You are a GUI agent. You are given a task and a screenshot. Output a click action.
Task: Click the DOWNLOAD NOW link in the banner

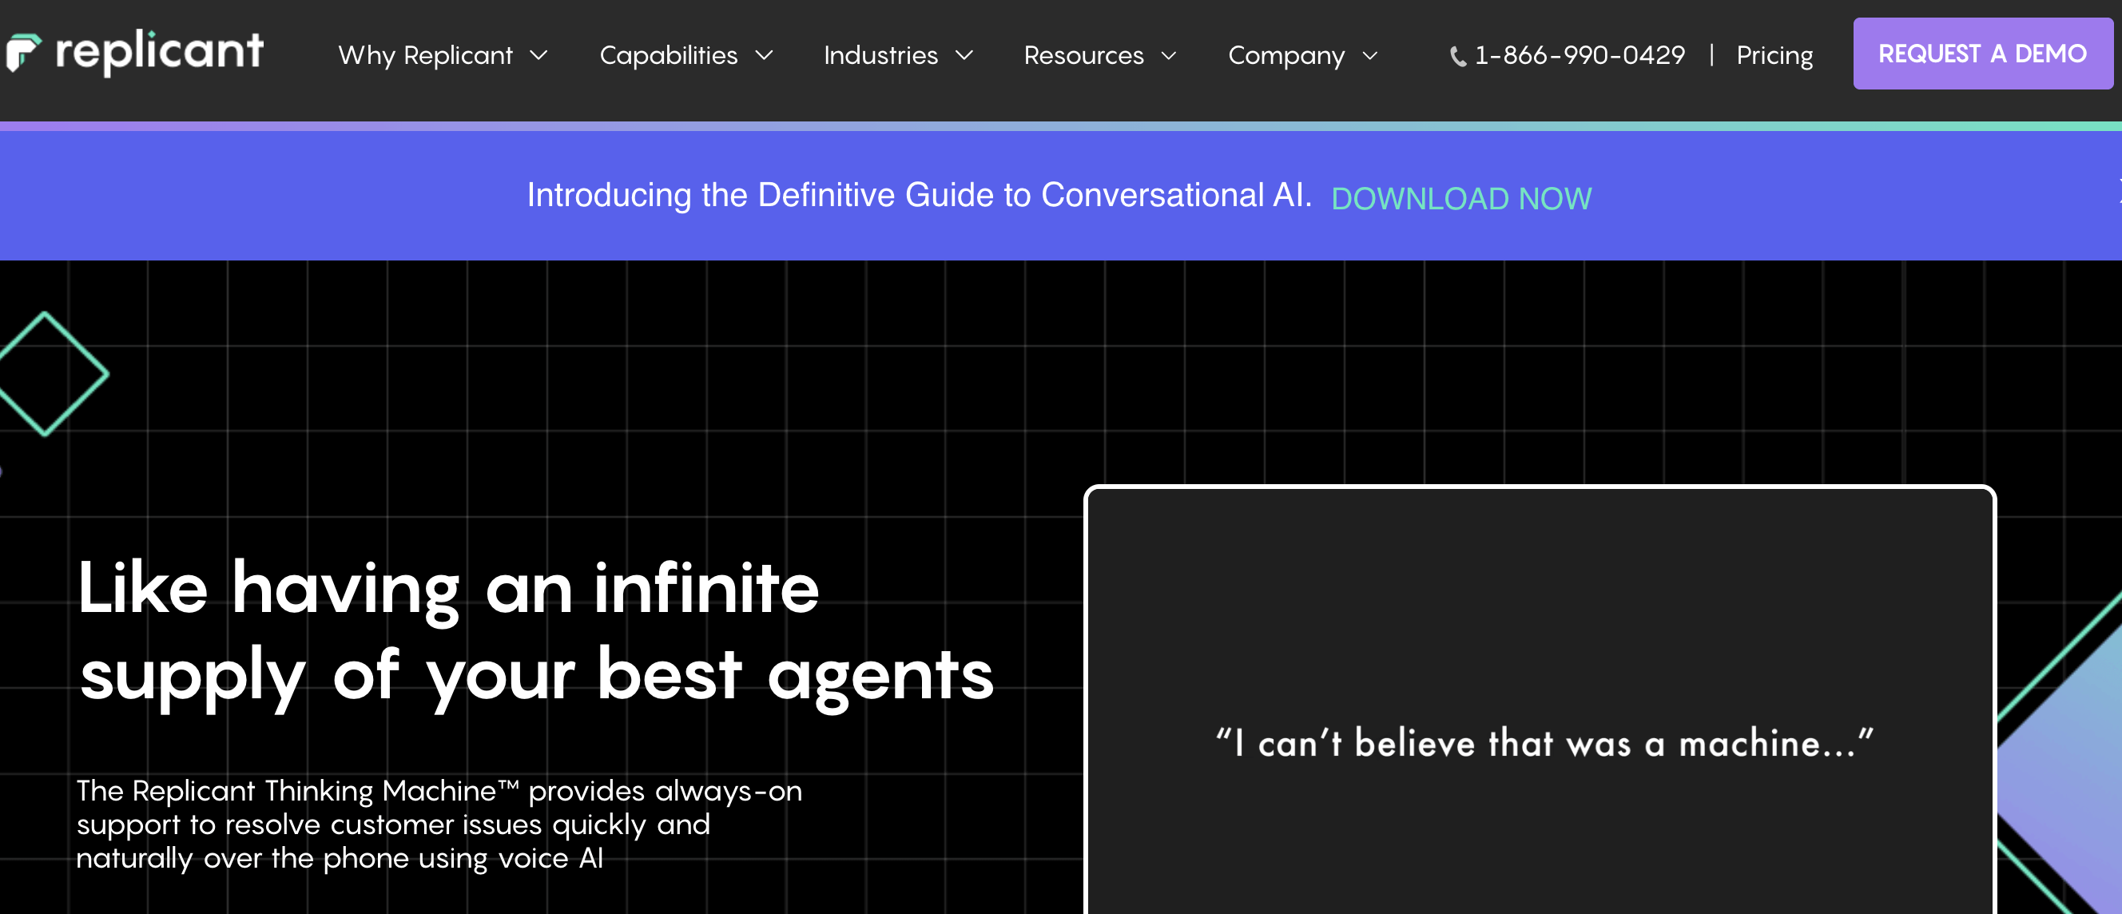click(1461, 198)
